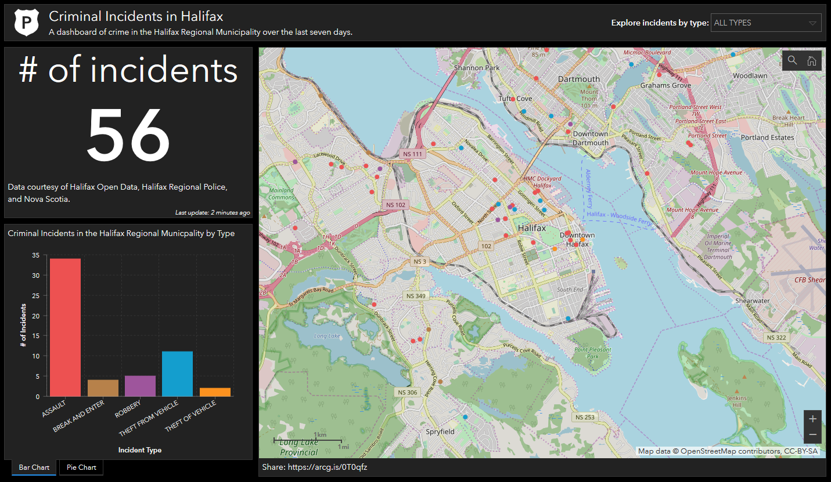Screen dimensions: 831x482
Task: Open the CC-BY-SA license link
Action: point(804,451)
